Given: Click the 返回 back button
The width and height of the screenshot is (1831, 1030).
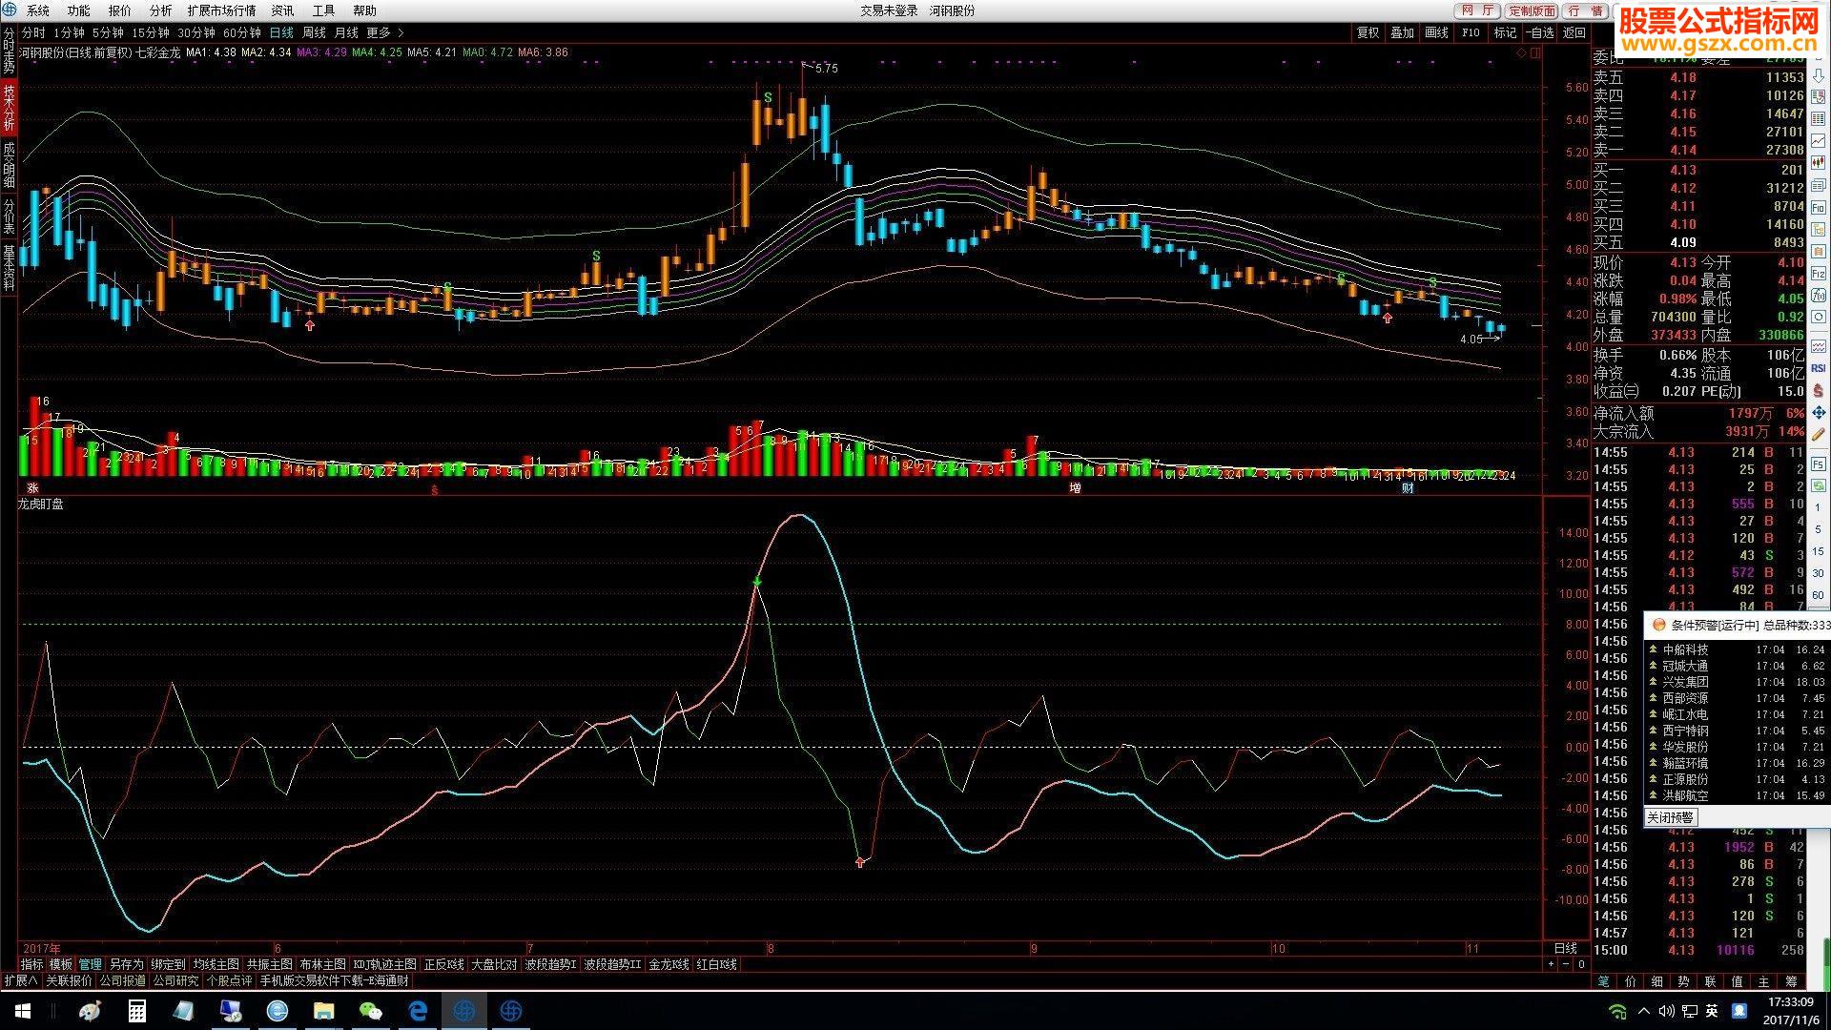Looking at the screenshot, I should pos(1574,32).
